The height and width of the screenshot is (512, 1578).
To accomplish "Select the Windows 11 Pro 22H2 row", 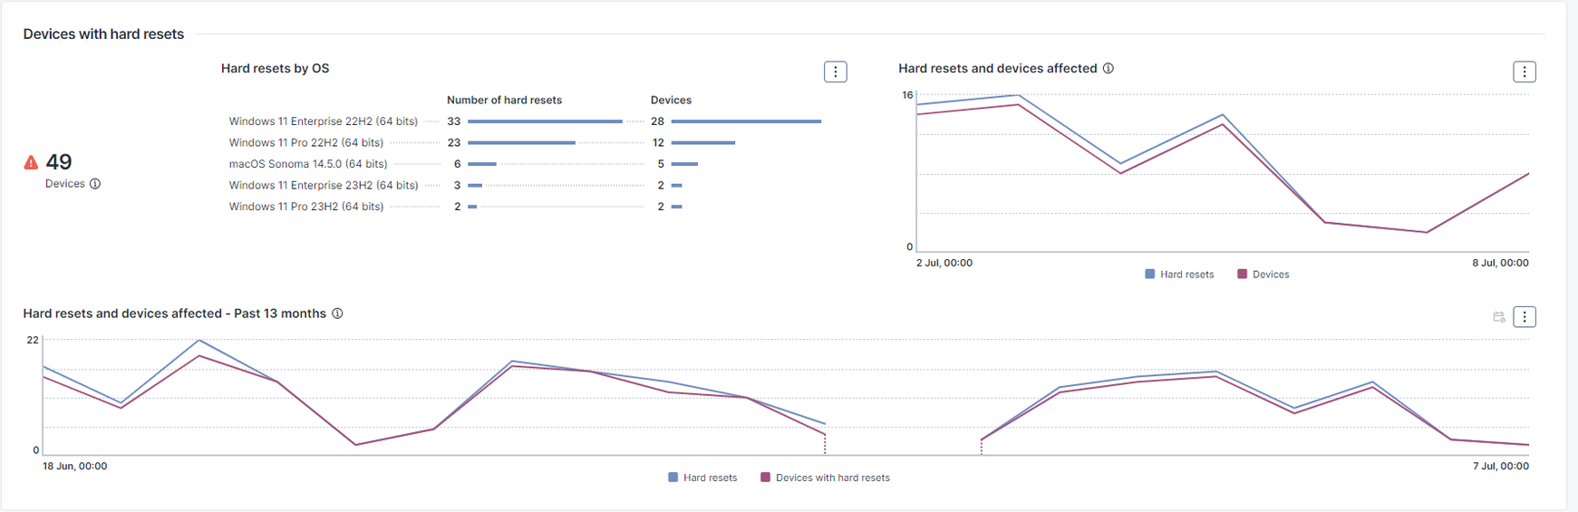I will click(305, 143).
